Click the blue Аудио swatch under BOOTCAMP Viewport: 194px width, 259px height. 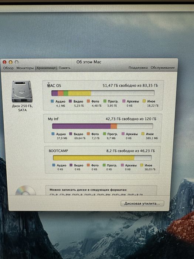[54, 165]
